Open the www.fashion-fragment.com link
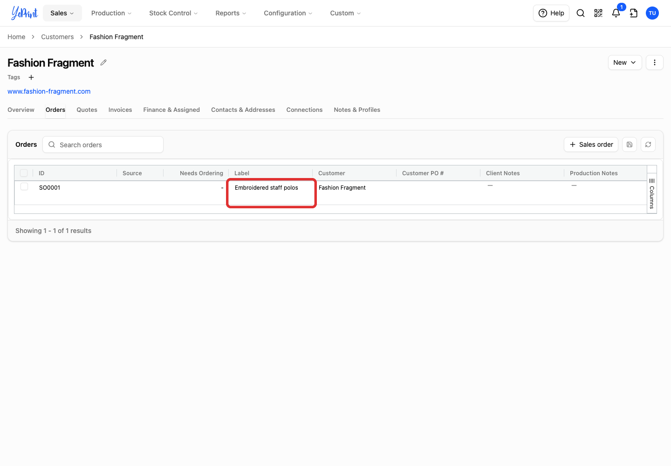This screenshot has height=466, width=671. tap(49, 91)
